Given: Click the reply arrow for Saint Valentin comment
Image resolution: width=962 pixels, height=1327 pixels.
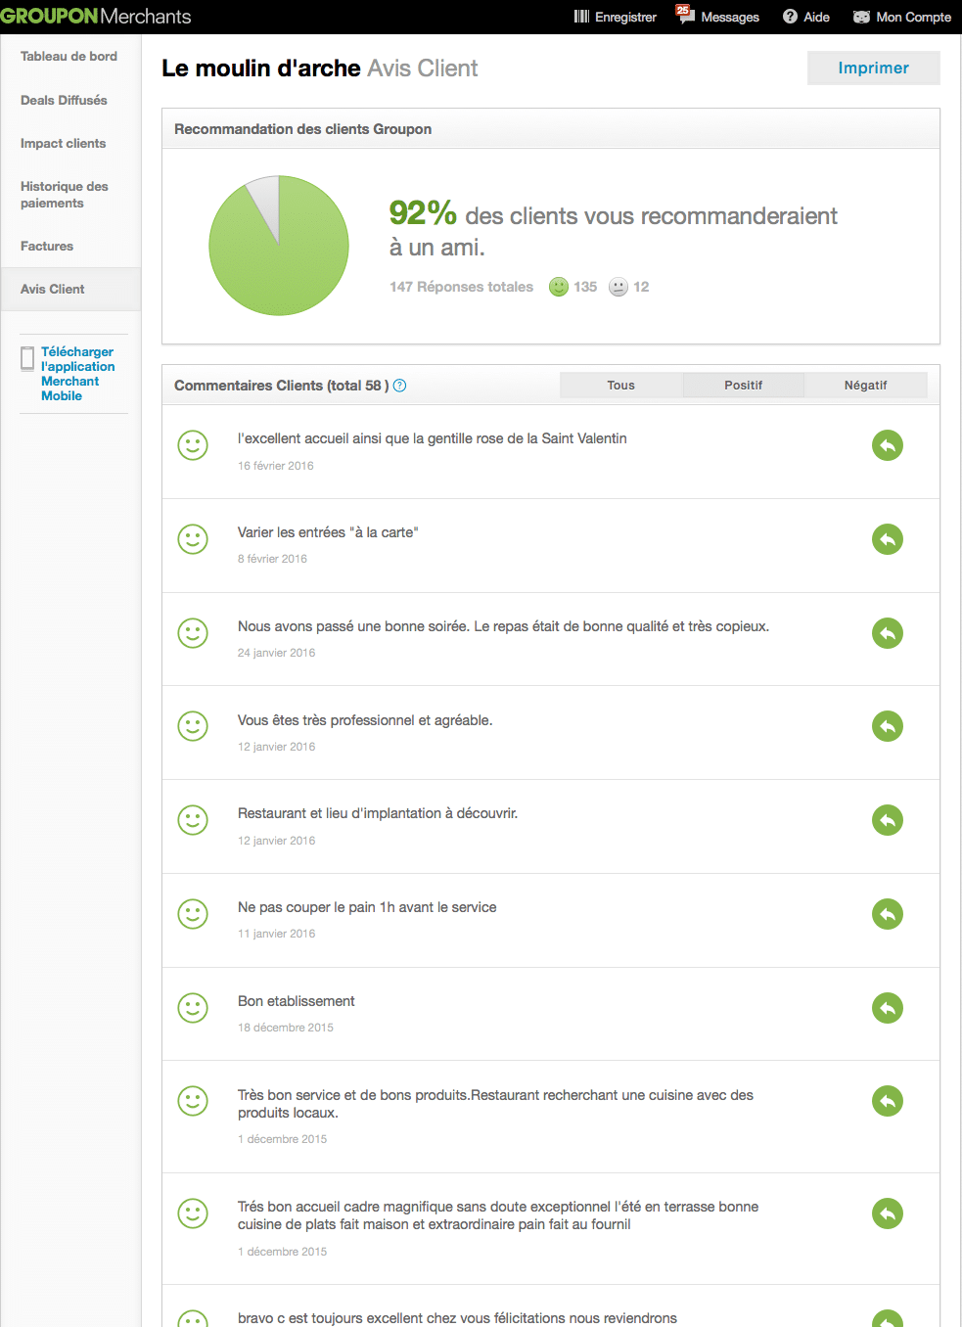Looking at the screenshot, I should click(x=887, y=445).
